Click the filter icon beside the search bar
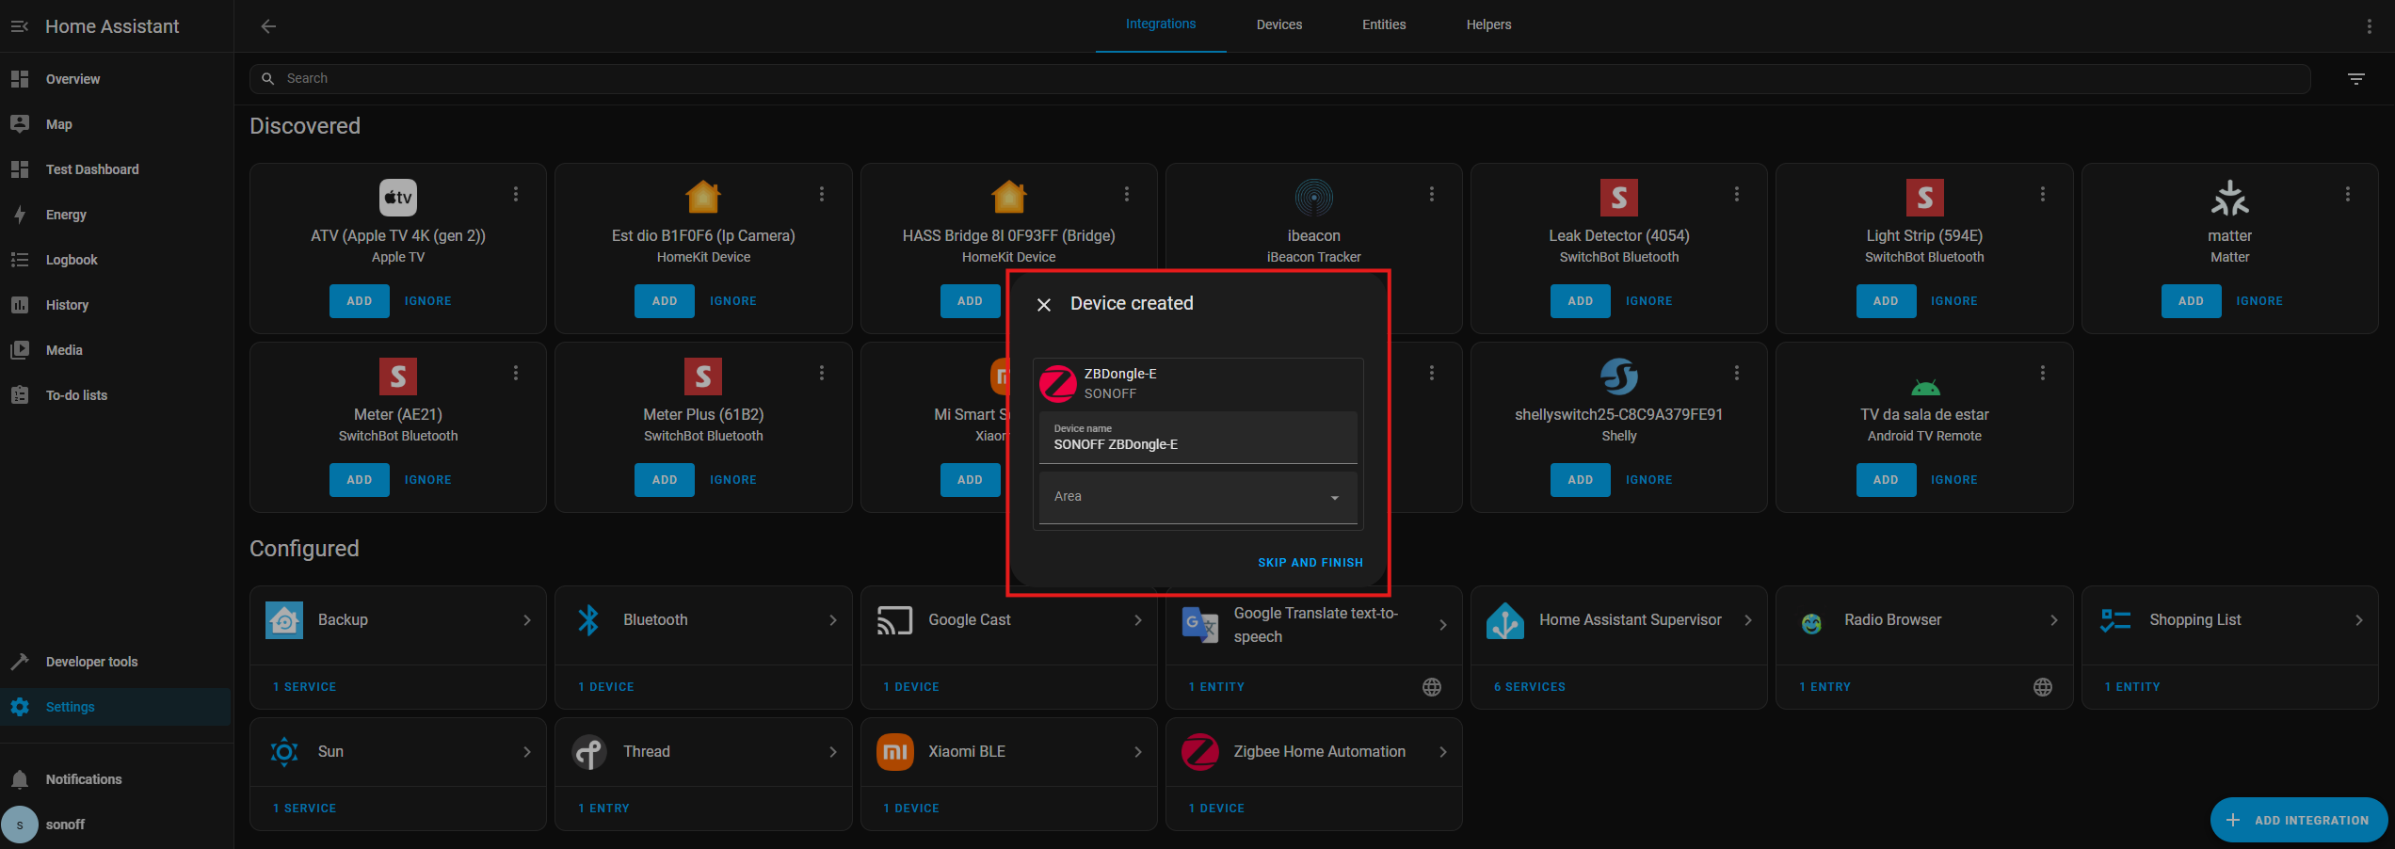Viewport: 2395px width, 849px height. 2355,78
